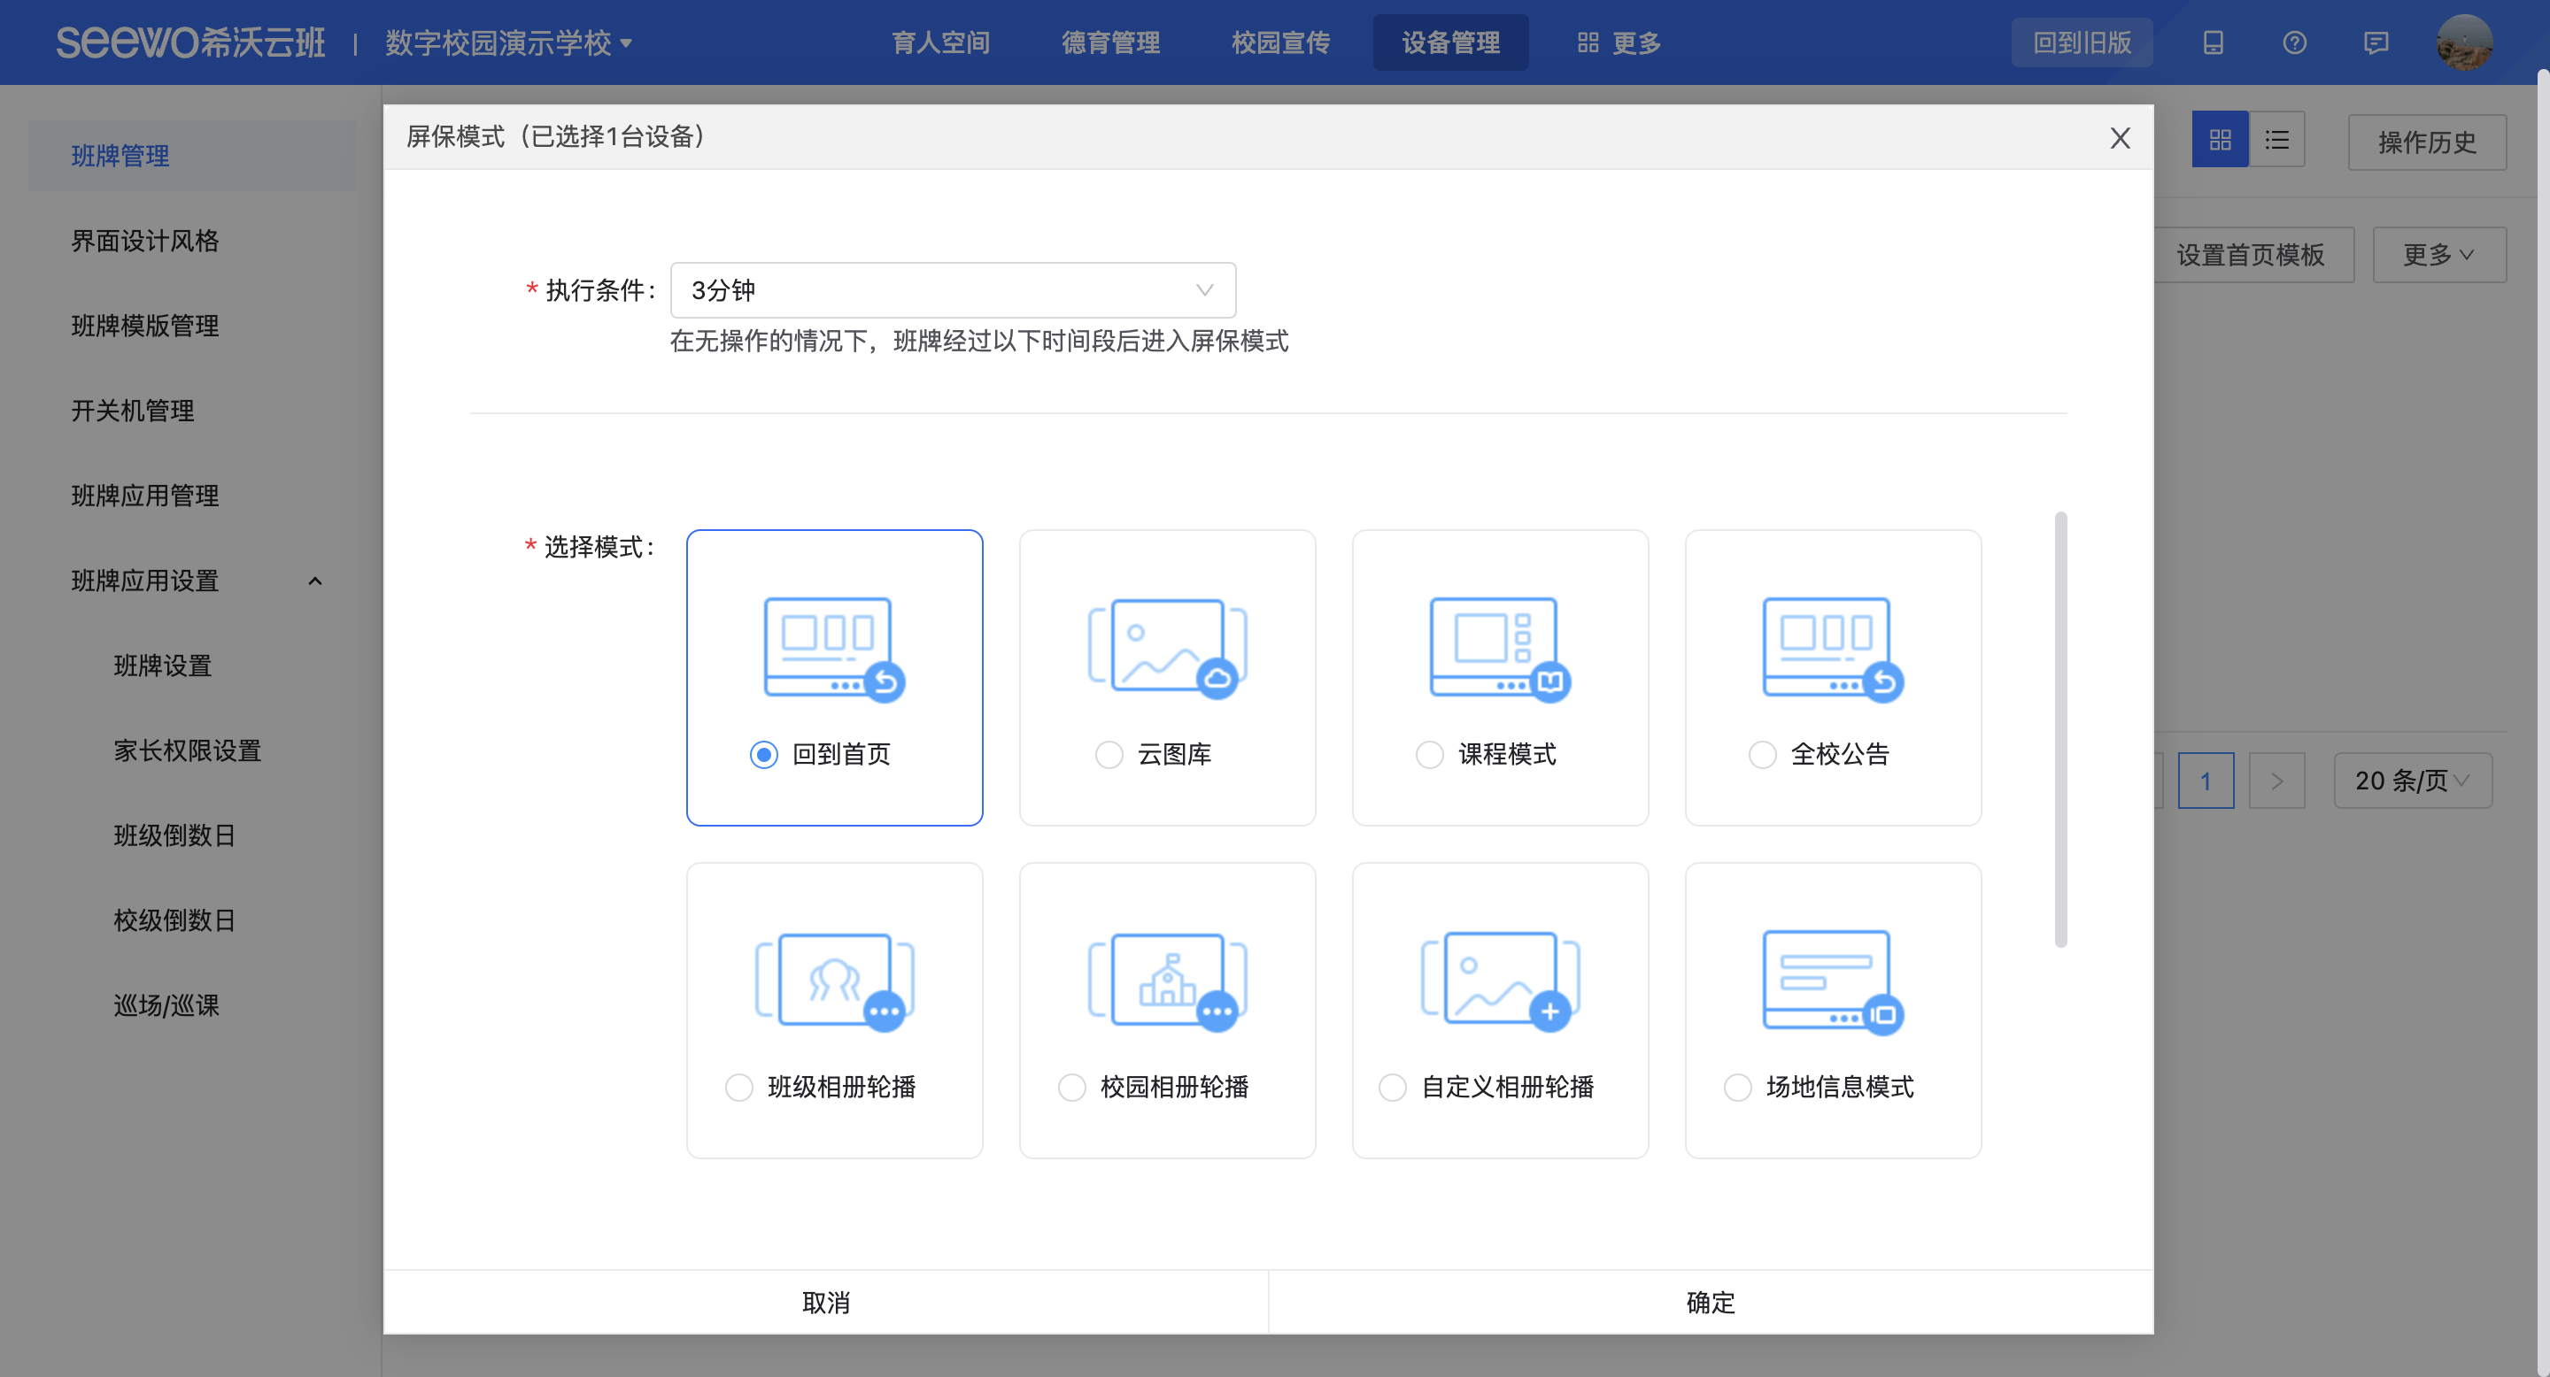Viewport: 2550px width, 1377px height.
Task: Go to next page arrow
Action: coord(2276,781)
